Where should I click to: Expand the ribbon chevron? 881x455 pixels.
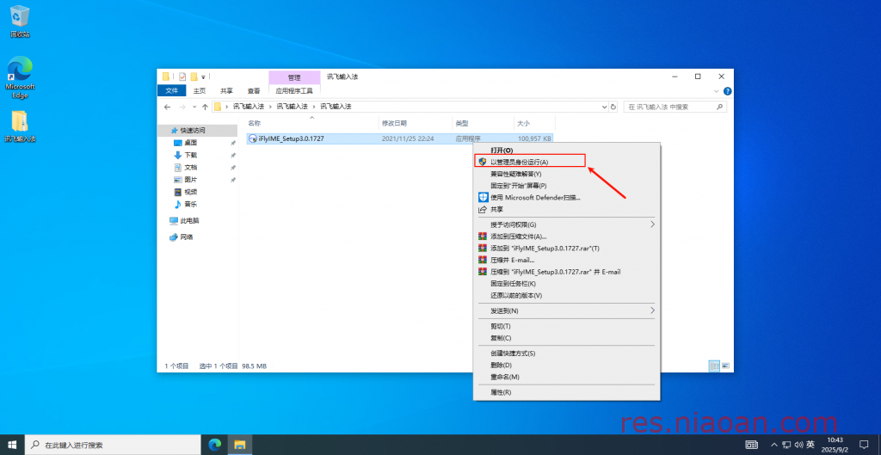point(717,91)
